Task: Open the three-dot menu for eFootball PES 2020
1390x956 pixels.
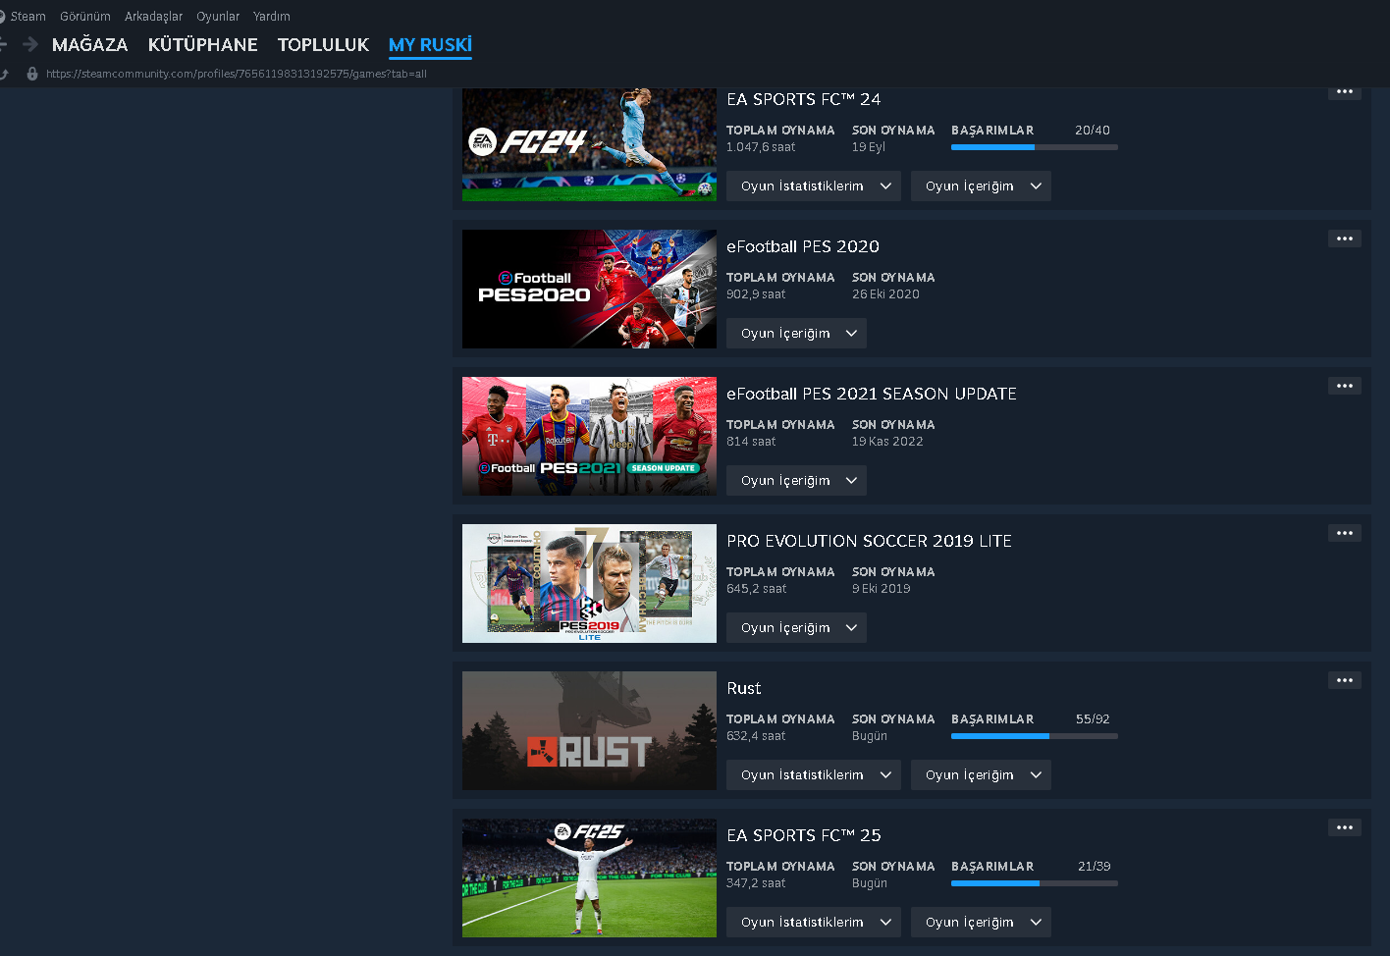Action: click(x=1345, y=239)
